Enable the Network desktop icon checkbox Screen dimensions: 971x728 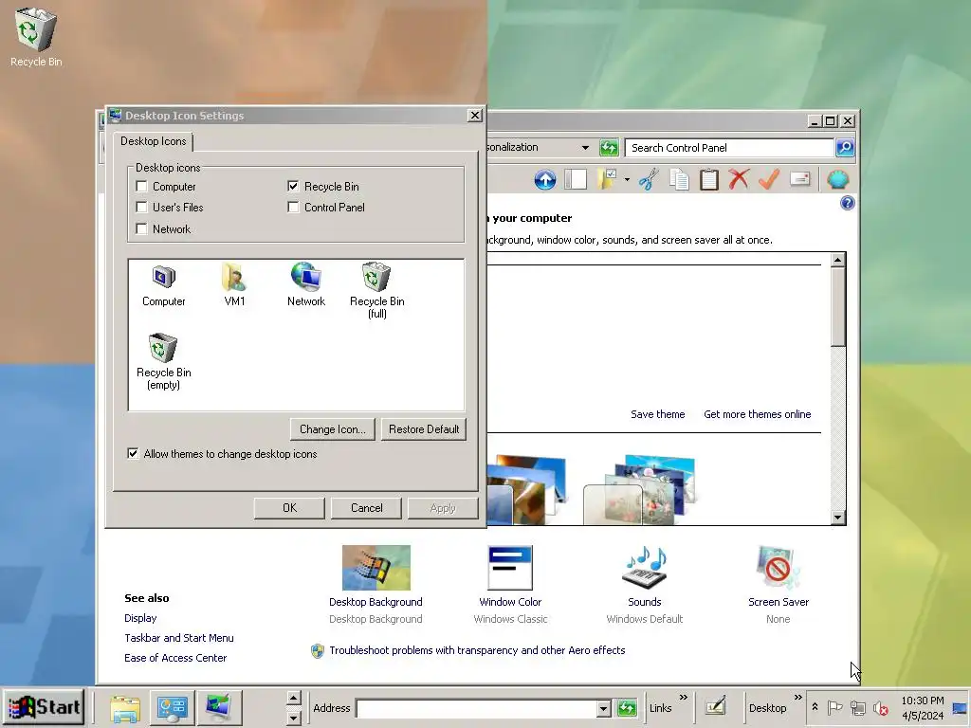click(x=142, y=229)
